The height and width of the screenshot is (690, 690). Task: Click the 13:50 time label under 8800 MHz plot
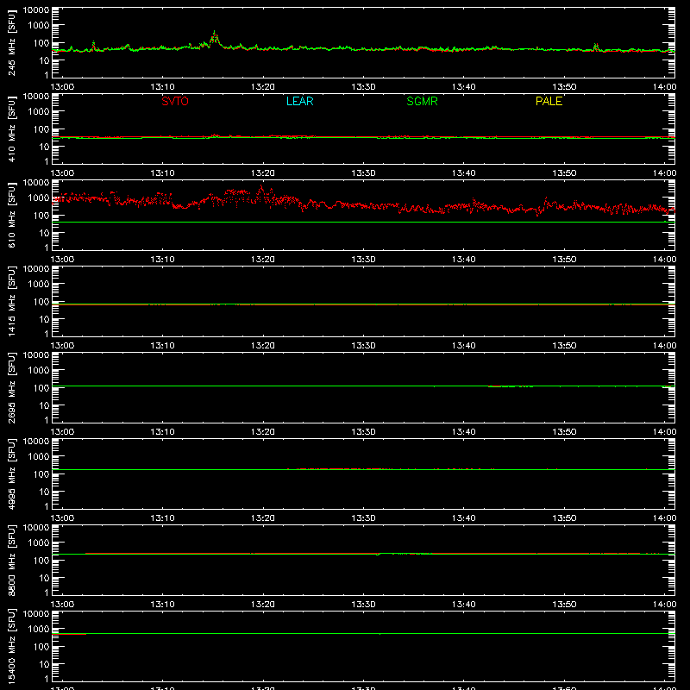tap(564, 605)
